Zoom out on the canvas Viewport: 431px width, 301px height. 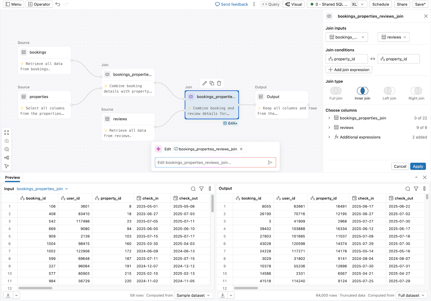pyautogui.click(x=6, y=149)
